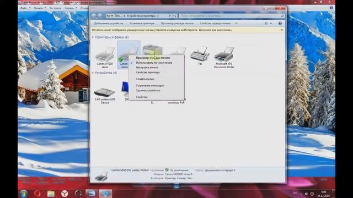The width and height of the screenshot is (353, 198).
Task: Click 'Canon MG5100 series Printer' details title
Action: (x=130, y=170)
